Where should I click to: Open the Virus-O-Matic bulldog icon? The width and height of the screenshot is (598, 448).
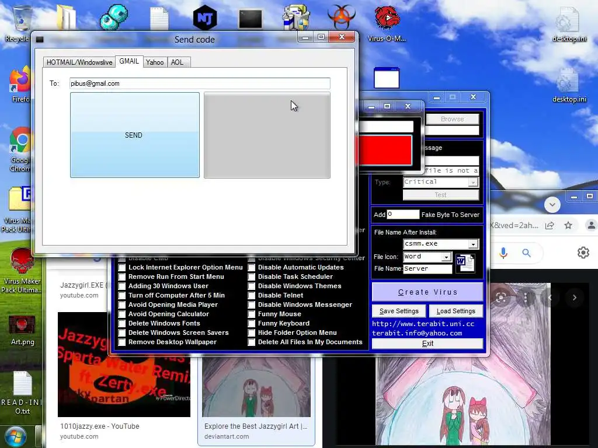(387, 18)
